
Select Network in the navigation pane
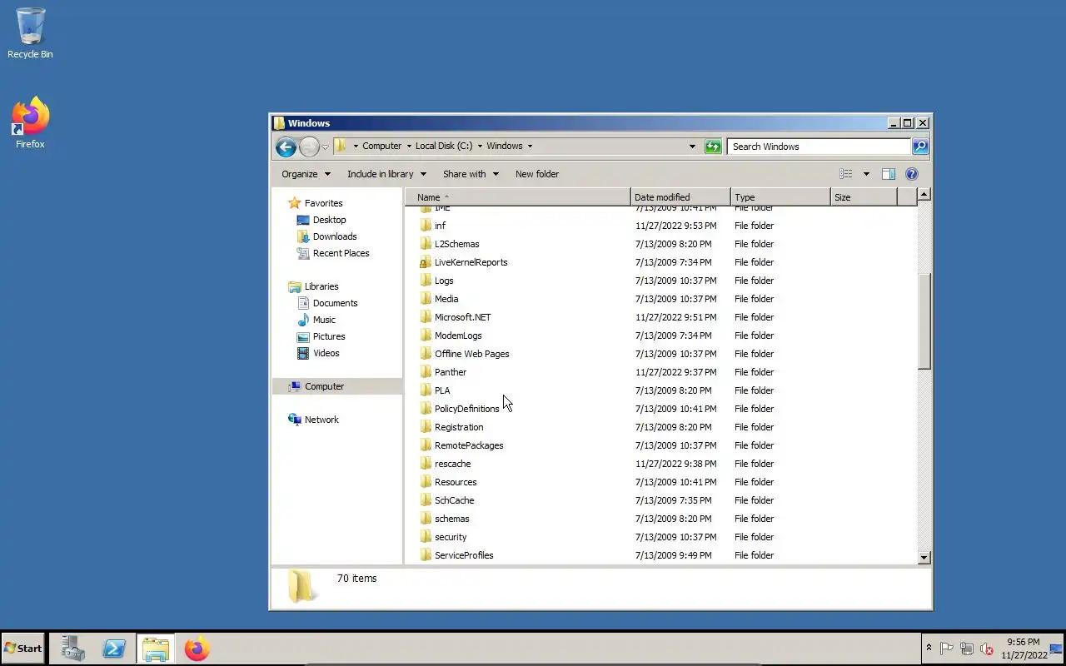[x=313, y=420]
